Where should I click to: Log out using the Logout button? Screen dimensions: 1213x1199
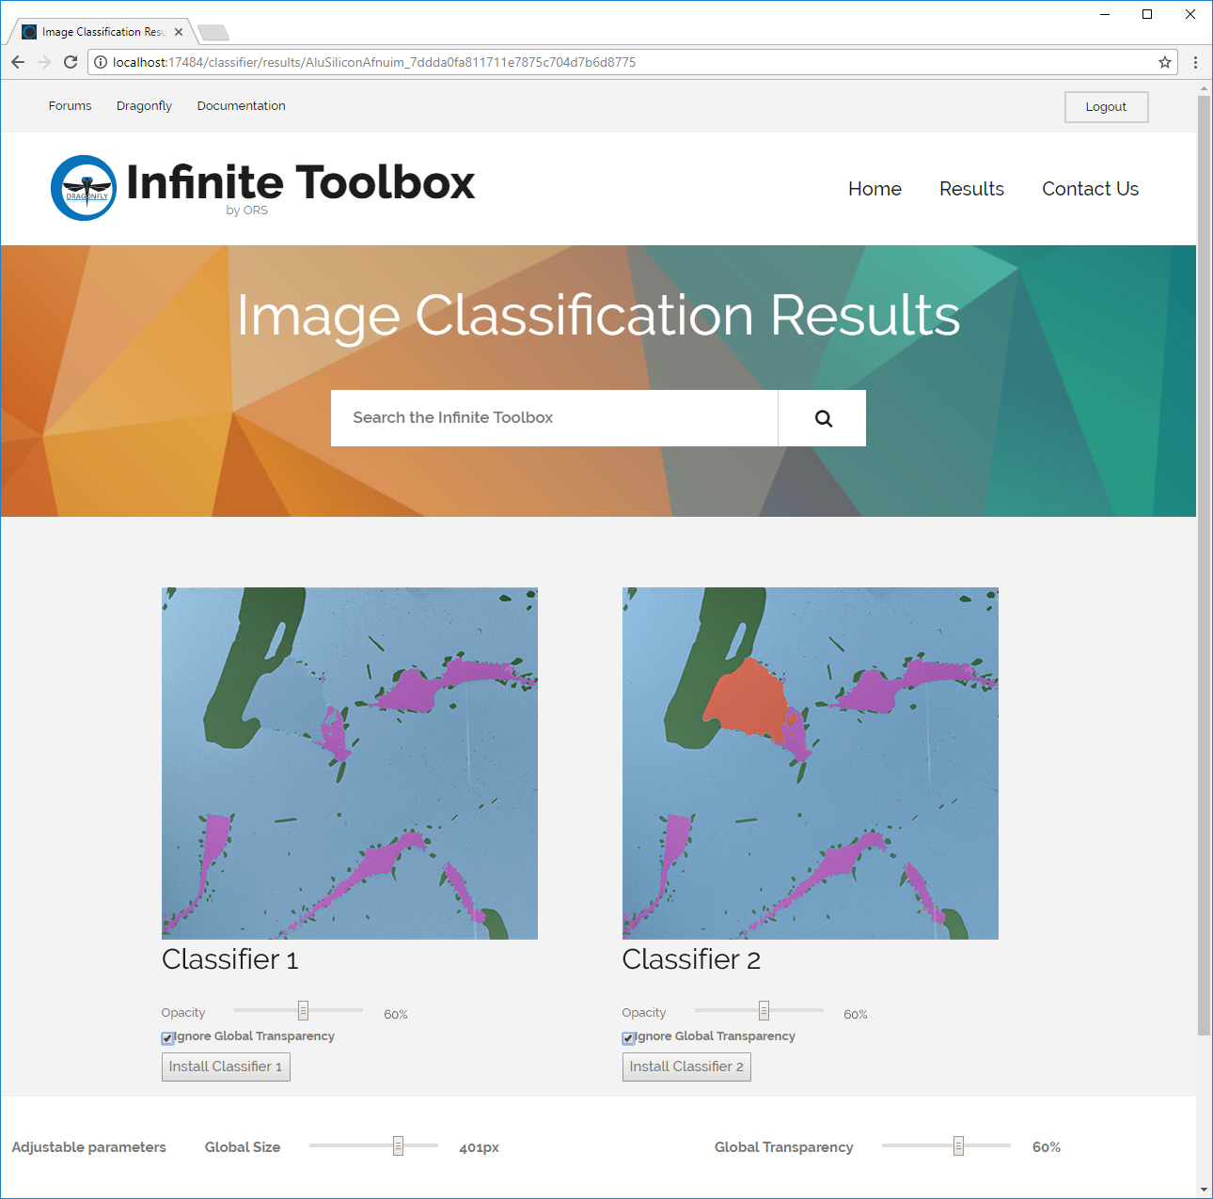[x=1106, y=107]
